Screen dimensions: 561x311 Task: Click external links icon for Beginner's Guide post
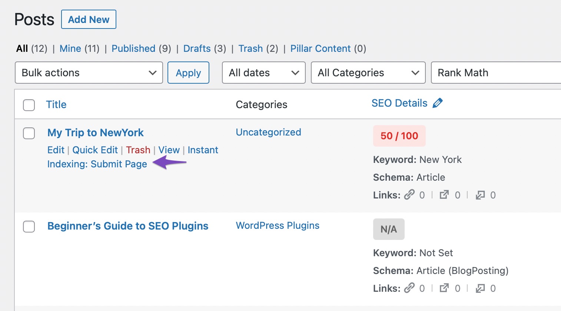(x=444, y=288)
